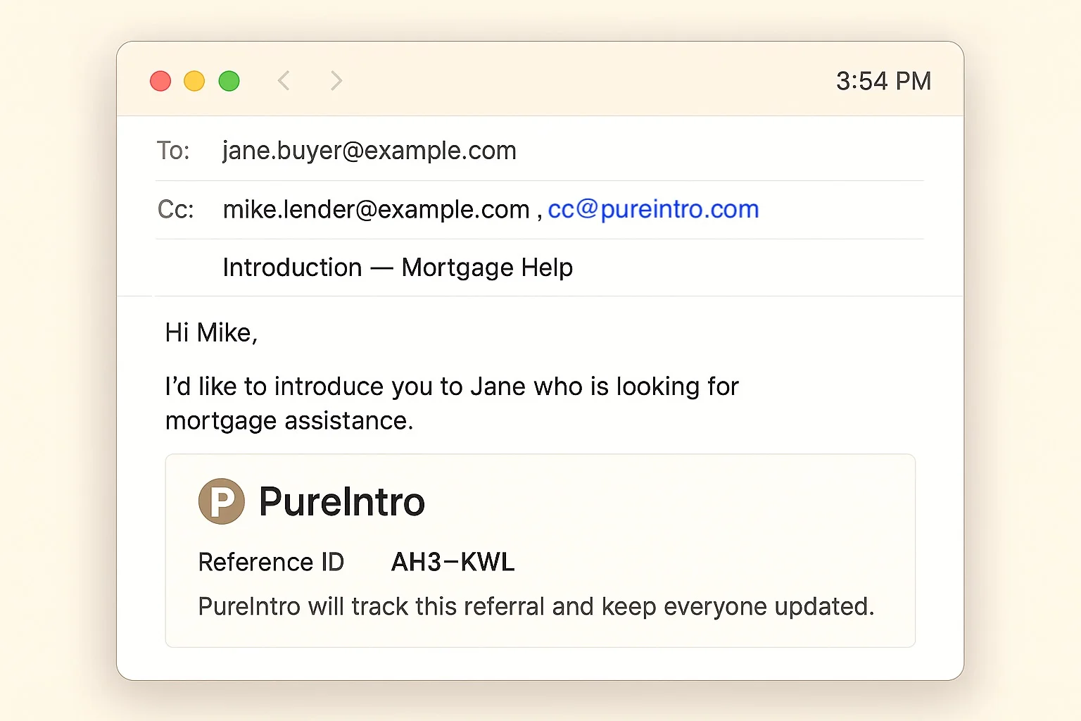Click the PureIntro brand name

pos(342,501)
